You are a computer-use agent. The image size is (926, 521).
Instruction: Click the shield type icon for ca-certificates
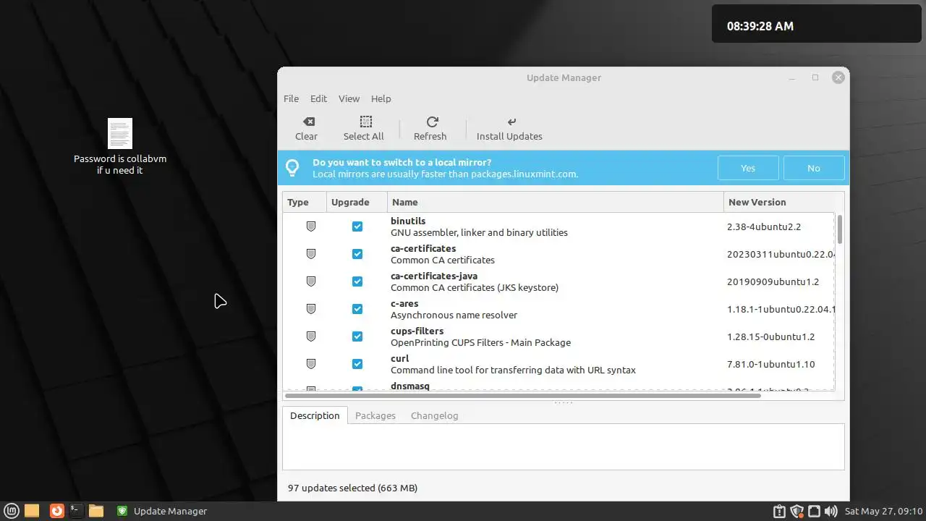coord(311,254)
